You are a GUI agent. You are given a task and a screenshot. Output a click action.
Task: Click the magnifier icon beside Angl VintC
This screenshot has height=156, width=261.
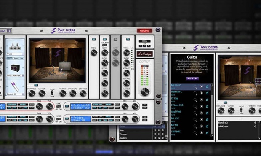coord(195,113)
